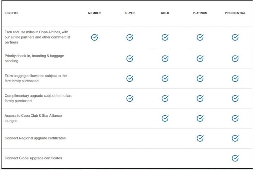The image size is (254, 170).
Task: Click Presidential checkmark for earn miles row
Action: coord(235,37)
